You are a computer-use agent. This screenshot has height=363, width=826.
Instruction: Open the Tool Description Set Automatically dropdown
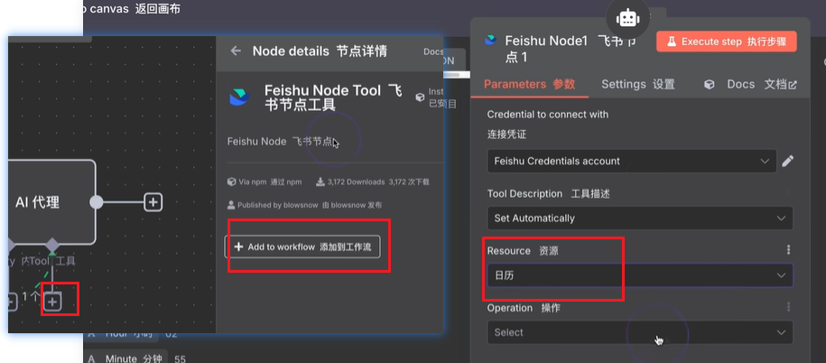tap(640, 219)
